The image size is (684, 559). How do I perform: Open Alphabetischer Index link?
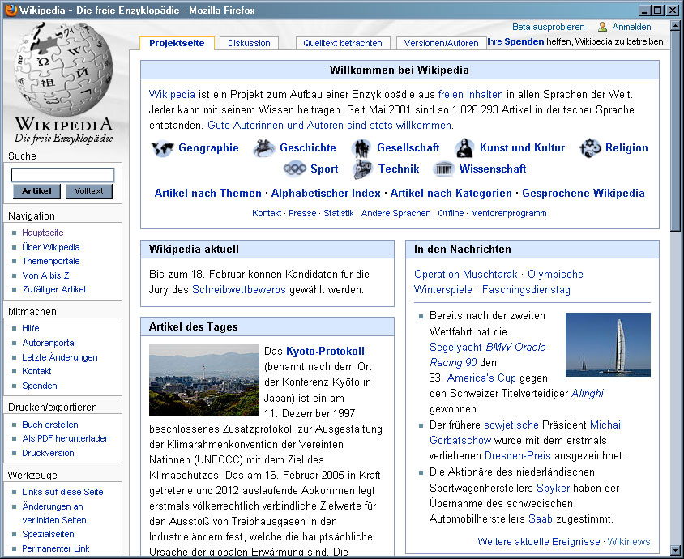click(326, 193)
